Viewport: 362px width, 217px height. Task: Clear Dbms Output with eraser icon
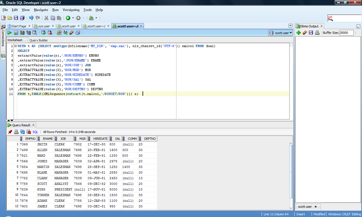[305, 33]
